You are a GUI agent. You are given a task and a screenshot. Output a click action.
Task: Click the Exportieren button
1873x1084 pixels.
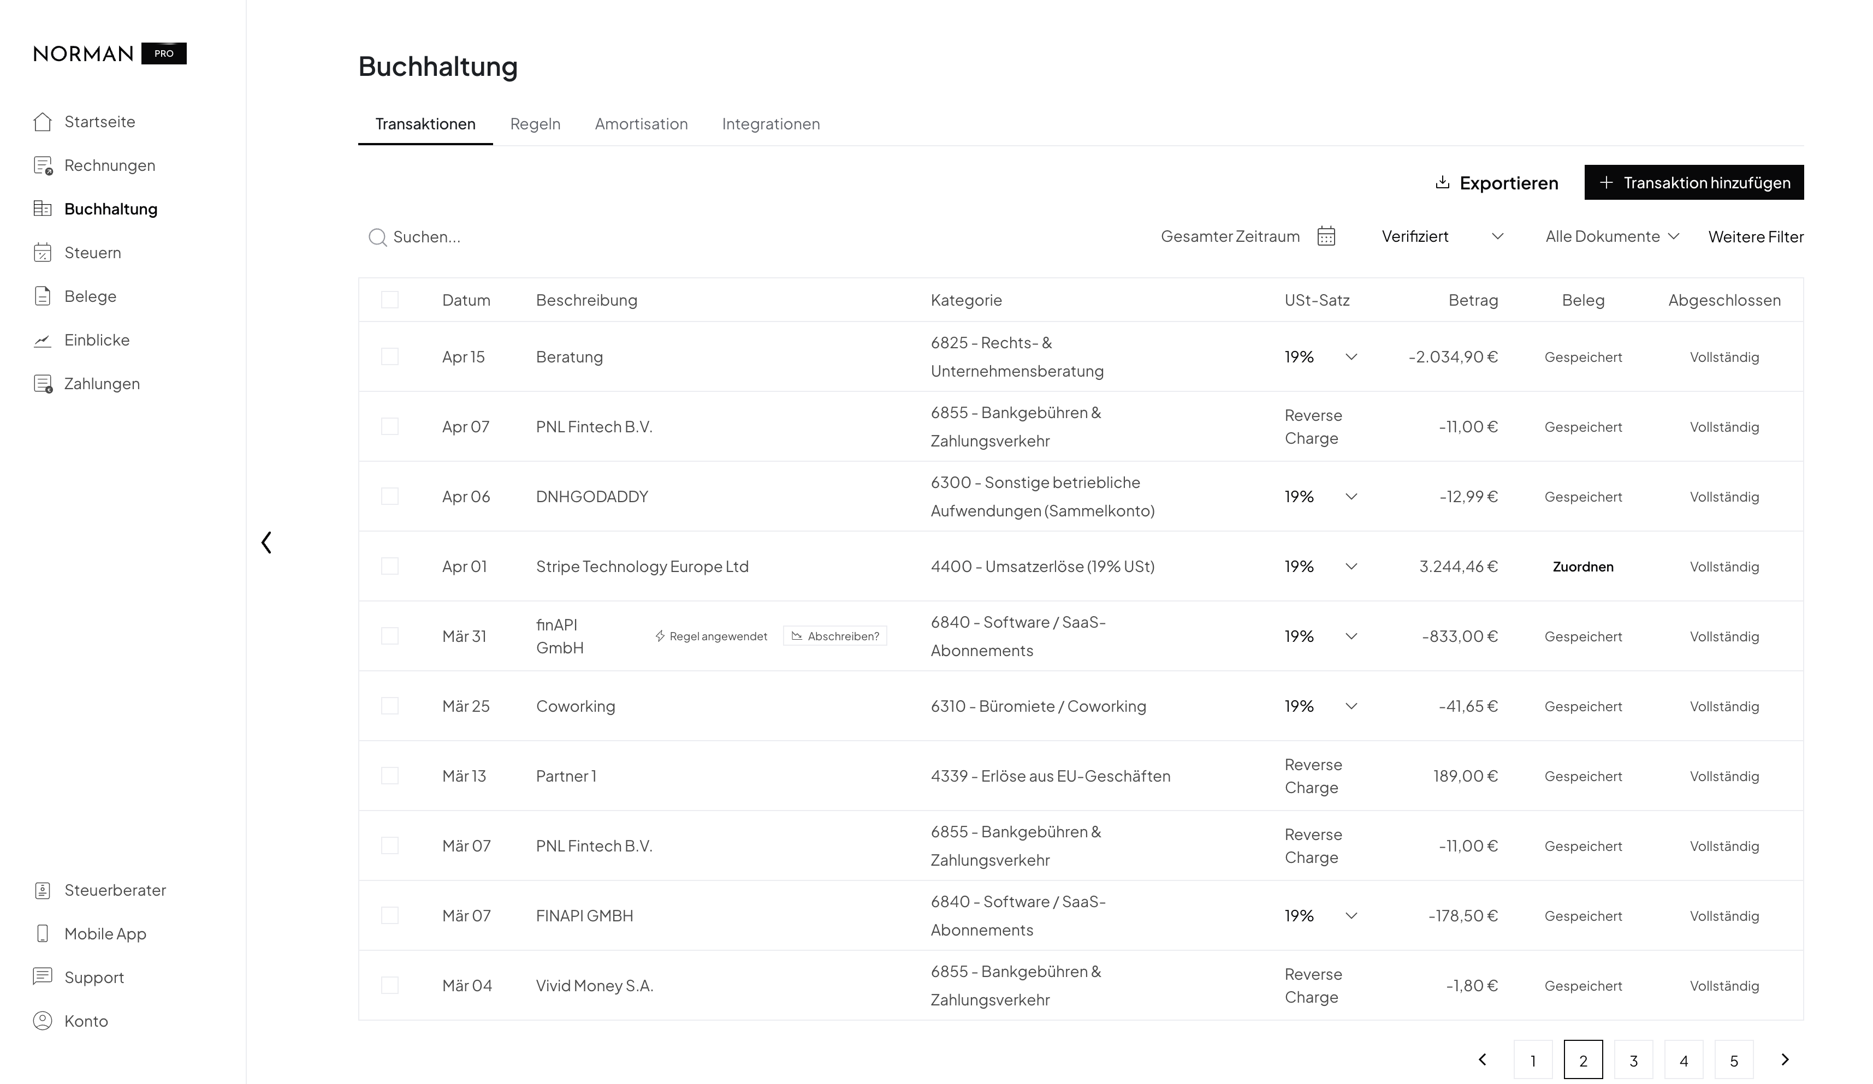1496,183
